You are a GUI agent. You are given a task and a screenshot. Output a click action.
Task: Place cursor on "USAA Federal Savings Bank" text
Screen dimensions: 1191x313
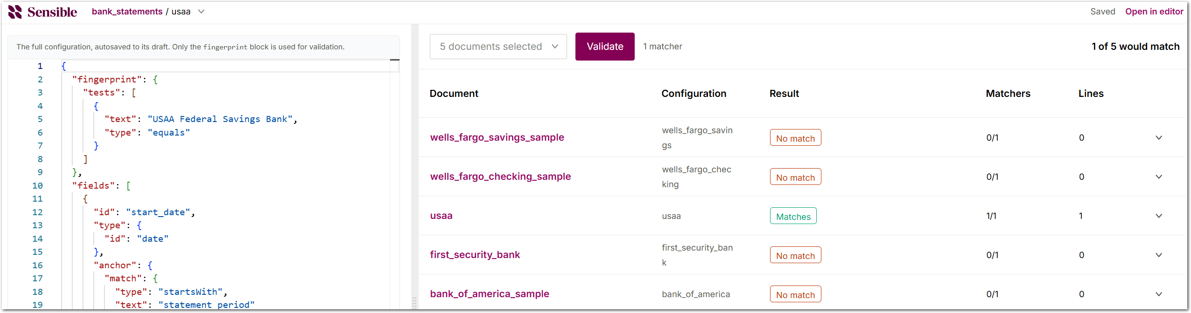220,119
